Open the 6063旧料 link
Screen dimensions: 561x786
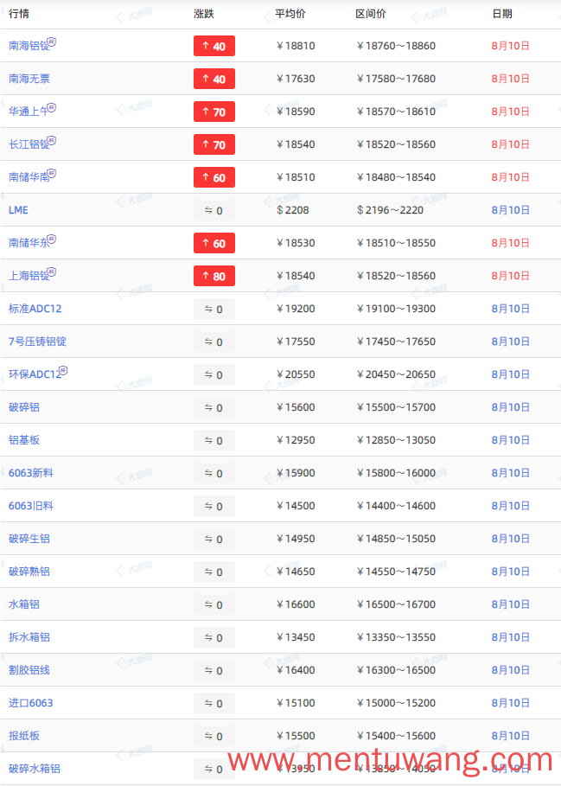pos(31,506)
